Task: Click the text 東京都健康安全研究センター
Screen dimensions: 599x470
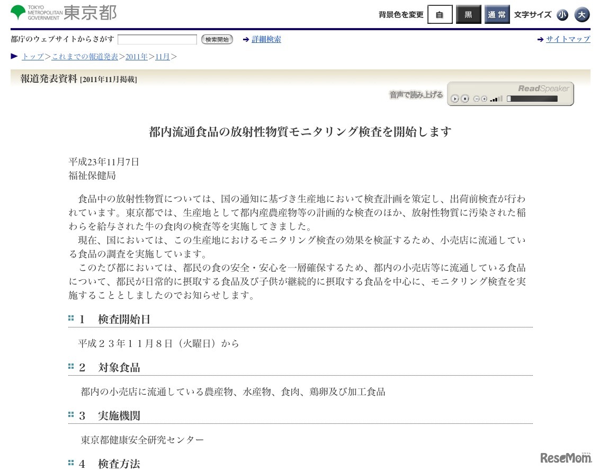Action: pos(142,440)
